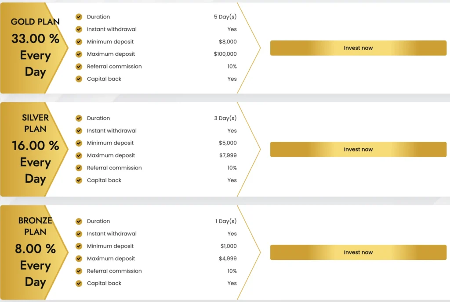
Task: Click the Silver Plan $5,000 minimum deposit value
Action: coord(228,143)
